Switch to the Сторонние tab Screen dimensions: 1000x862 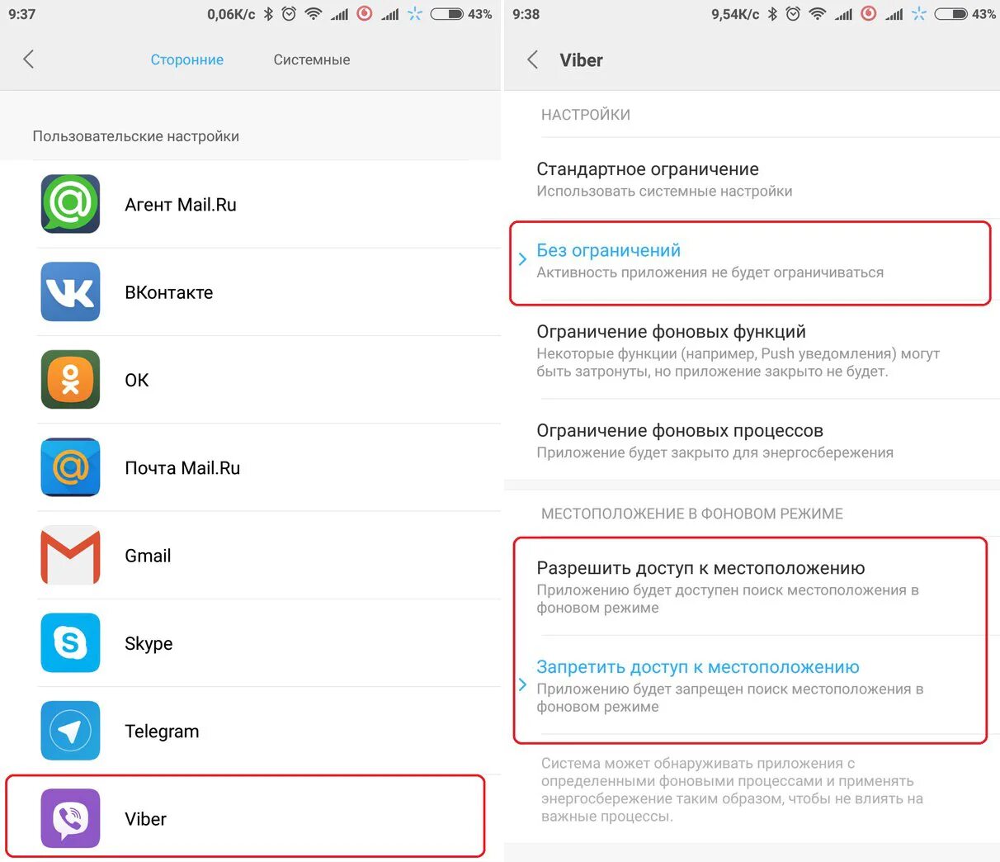(x=187, y=59)
